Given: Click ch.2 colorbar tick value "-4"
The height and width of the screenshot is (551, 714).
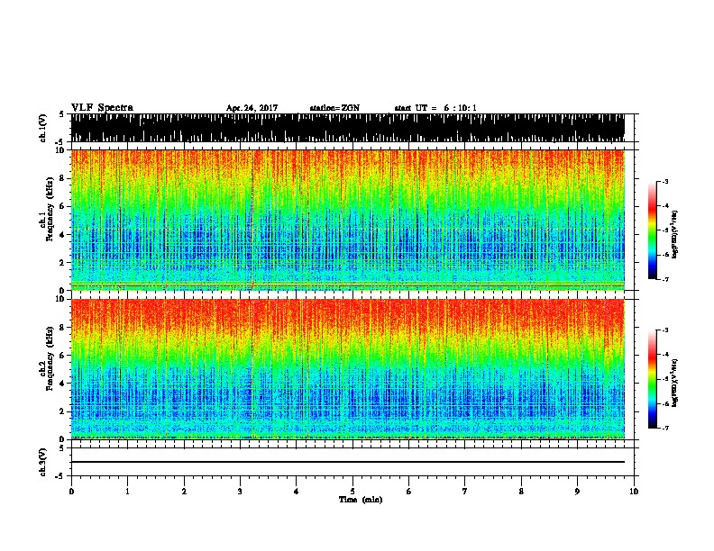Looking at the screenshot, I should coord(665,355).
